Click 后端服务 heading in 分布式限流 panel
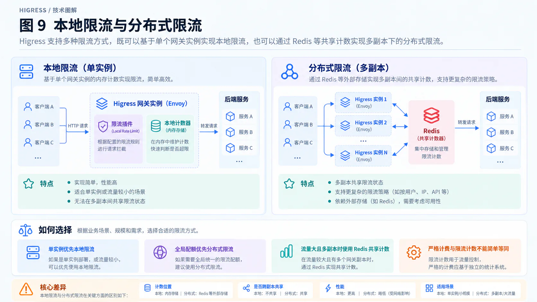Image resolution: width=537 pixels, height=302 pixels. coord(498,99)
